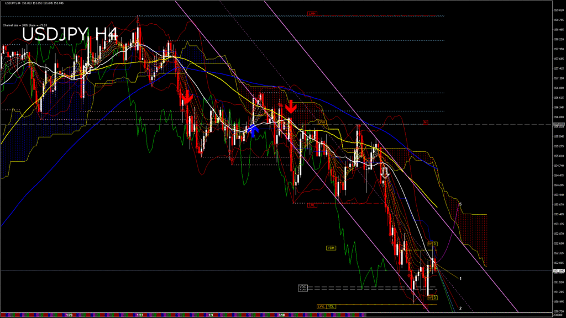Click the red down arrow nearest the blue arrow

pyautogui.click(x=291, y=107)
